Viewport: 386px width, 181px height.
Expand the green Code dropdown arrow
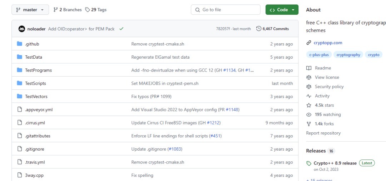pyautogui.click(x=293, y=10)
